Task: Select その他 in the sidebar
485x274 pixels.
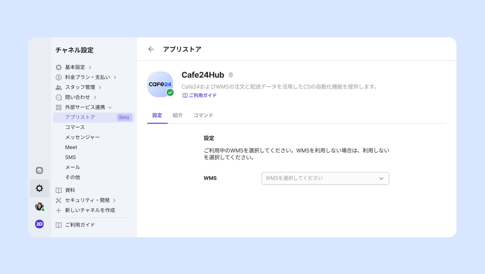Action: tap(73, 177)
